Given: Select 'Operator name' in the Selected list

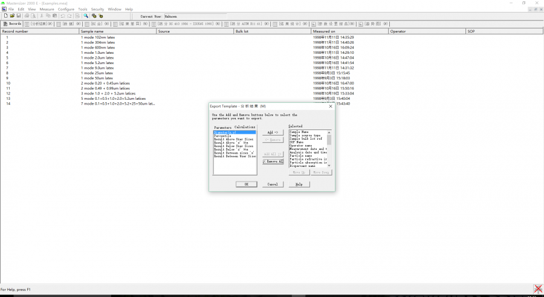Looking at the screenshot, I should coord(301,146).
